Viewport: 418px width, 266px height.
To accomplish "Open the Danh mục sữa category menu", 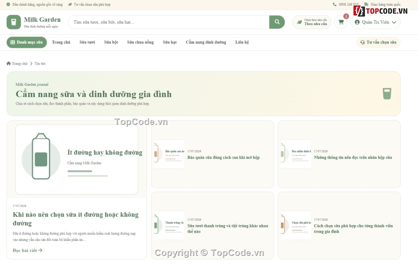I will [27, 42].
